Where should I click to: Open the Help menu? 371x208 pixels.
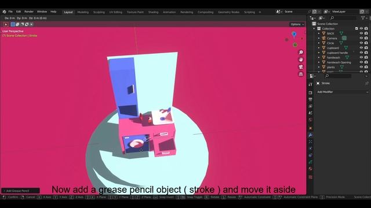(53, 12)
